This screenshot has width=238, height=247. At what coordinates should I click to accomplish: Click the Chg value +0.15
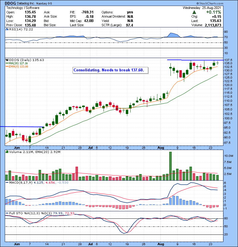[216, 17]
